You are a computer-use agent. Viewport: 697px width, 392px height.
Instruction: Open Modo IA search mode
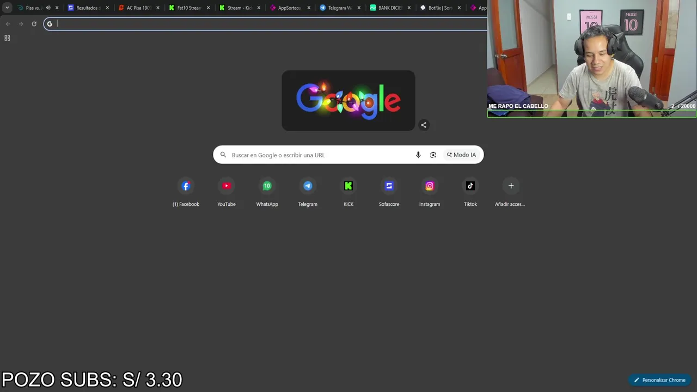coord(461,155)
